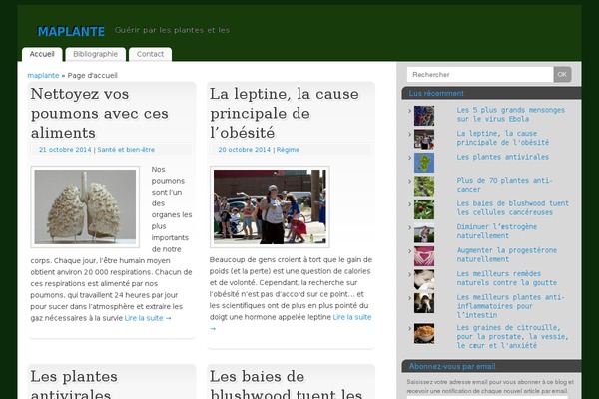
Task: Open thumbnail for Augmenter la progestérone entry
Action: pyautogui.click(x=424, y=256)
